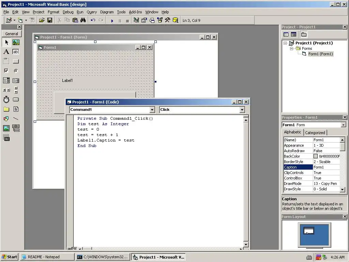Image resolution: width=349 pixels, height=262 pixels.
Task: Open the Command1 object dropdown
Action: [152, 110]
